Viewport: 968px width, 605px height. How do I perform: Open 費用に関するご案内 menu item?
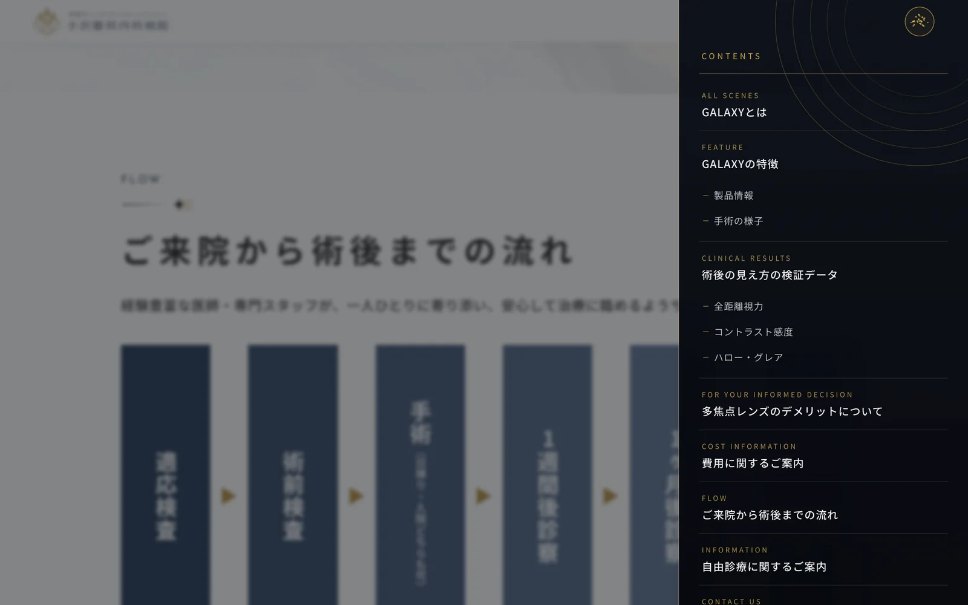(753, 463)
